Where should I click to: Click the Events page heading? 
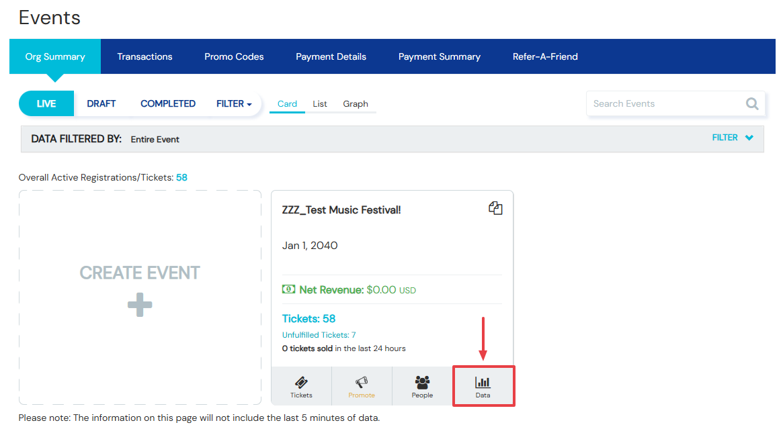[50, 18]
